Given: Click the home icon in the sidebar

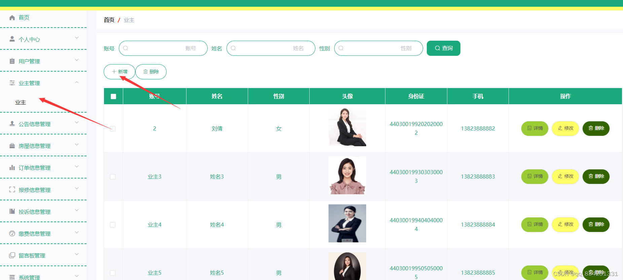Looking at the screenshot, I should coord(12,17).
